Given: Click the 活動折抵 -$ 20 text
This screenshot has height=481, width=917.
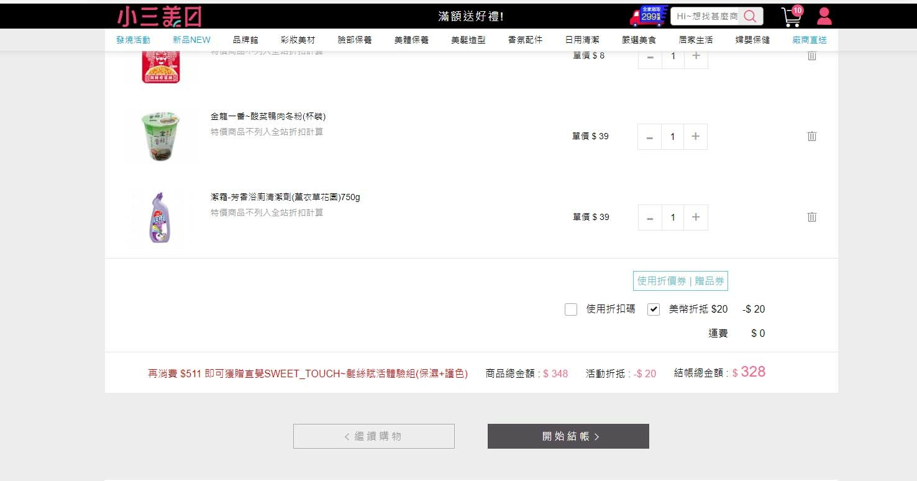Looking at the screenshot, I should click(x=621, y=373).
